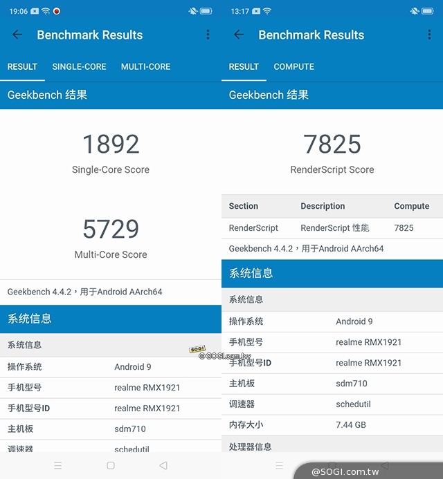The width and height of the screenshot is (443, 479).
Task: Open three-dot overflow menu on right screen
Action: click(x=430, y=35)
